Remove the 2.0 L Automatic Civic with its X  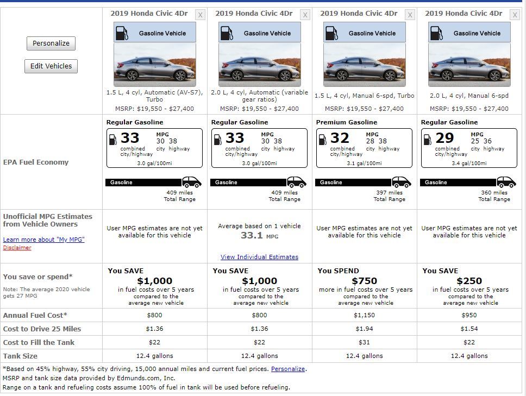pyautogui.click(x=305, y=15)
